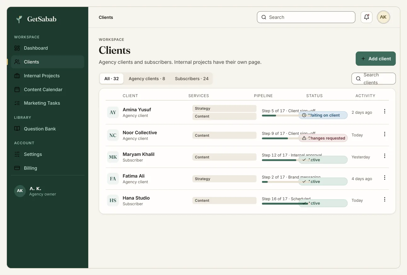Screen dimensions: 407x275
Task: Click the Content tag for Maryam Khalil
Action: pyautogui.click(x=224, y=157)
